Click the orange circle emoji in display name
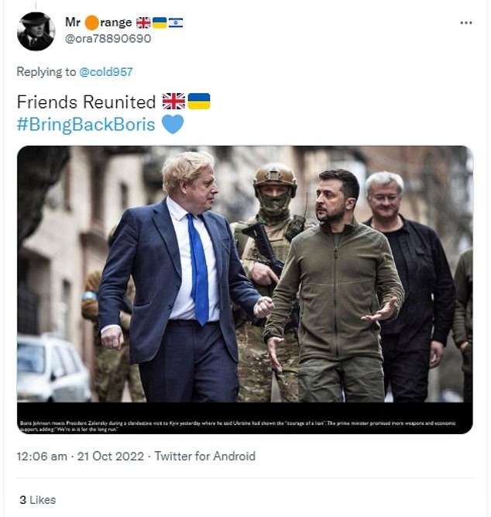 [x=91, y=22]
